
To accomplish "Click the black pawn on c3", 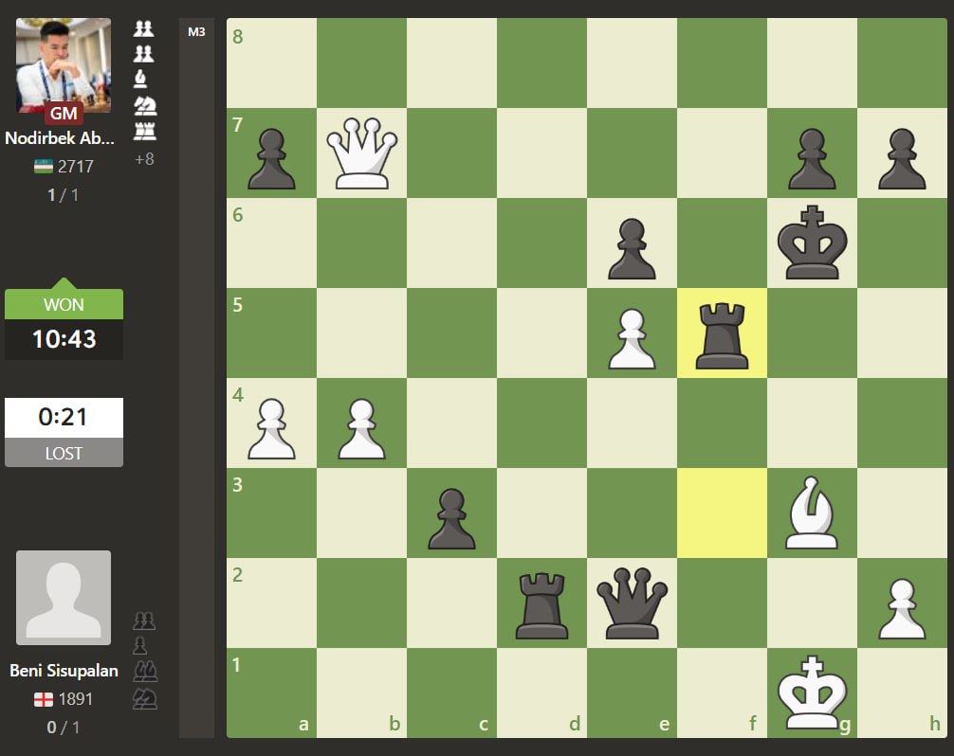I will pos(451,513).
